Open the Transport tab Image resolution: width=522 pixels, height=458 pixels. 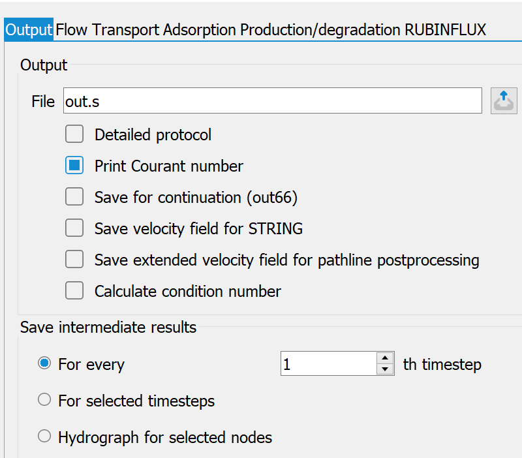coord(125,29)
